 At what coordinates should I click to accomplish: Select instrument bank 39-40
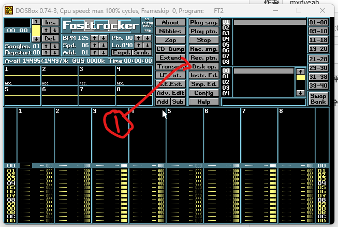318,86
